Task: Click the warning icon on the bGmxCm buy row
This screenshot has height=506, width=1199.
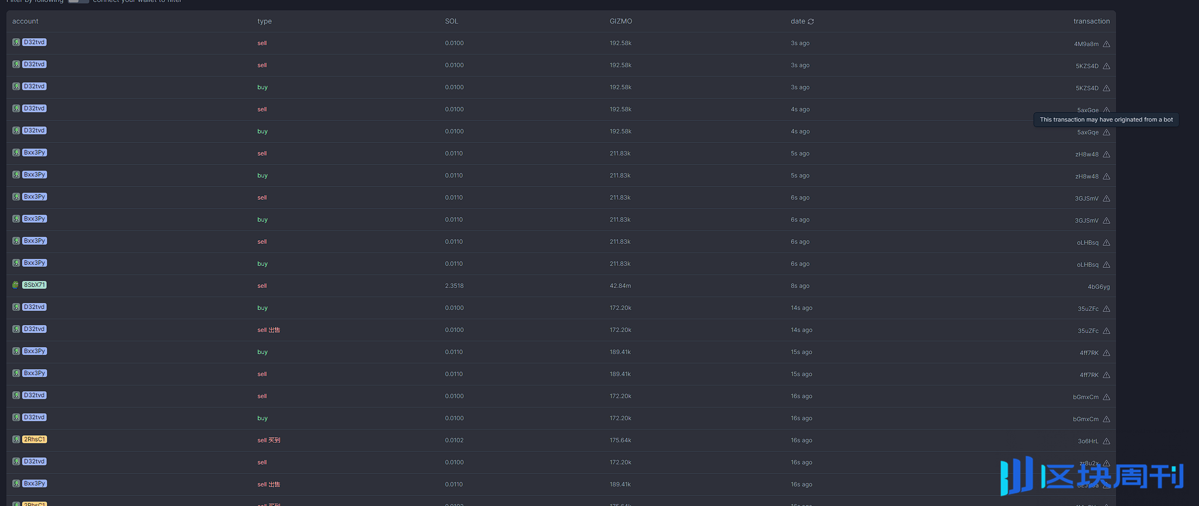Action: (x=1106, y=419)
